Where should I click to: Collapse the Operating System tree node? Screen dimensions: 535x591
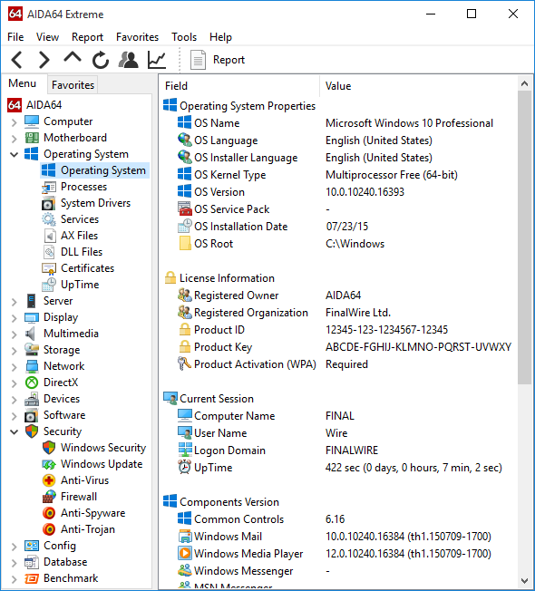click(14, 154)
